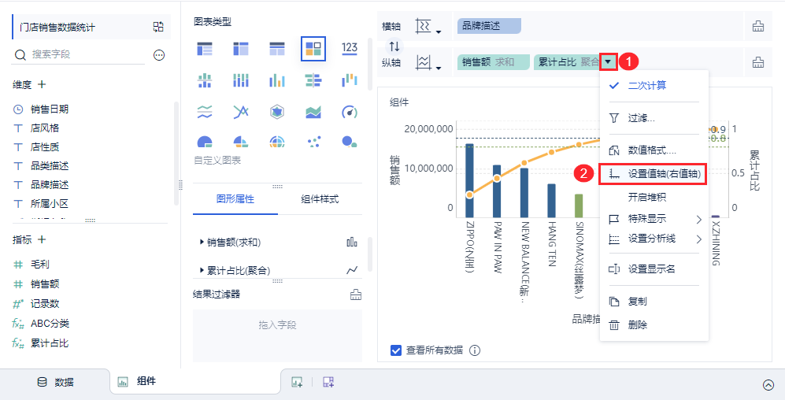Select the group table chart type
The height and width of the screenshot is (400, 785).
204,49
